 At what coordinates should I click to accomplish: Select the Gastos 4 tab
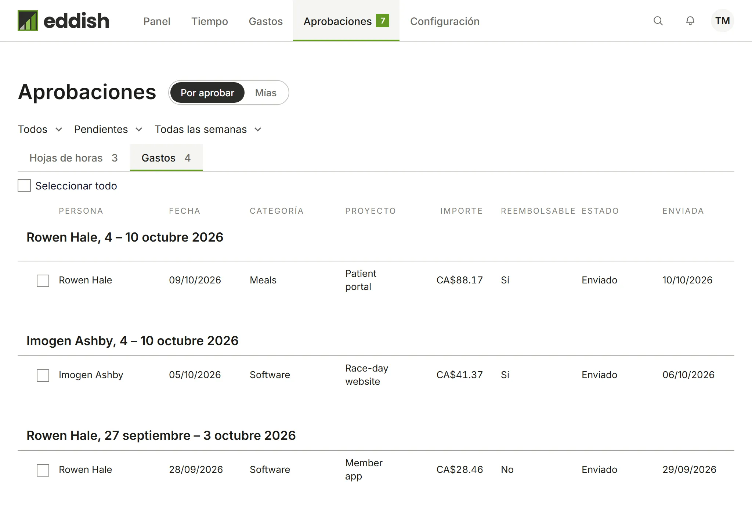(x=166, y=158)
